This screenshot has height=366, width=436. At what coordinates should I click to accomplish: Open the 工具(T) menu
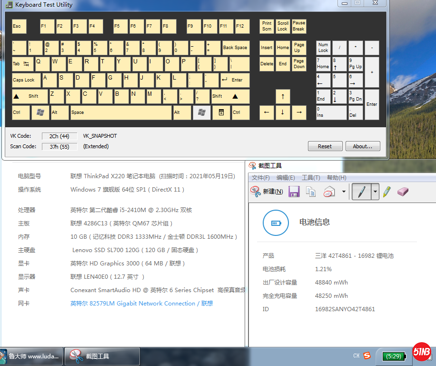[x=310, y=178]
